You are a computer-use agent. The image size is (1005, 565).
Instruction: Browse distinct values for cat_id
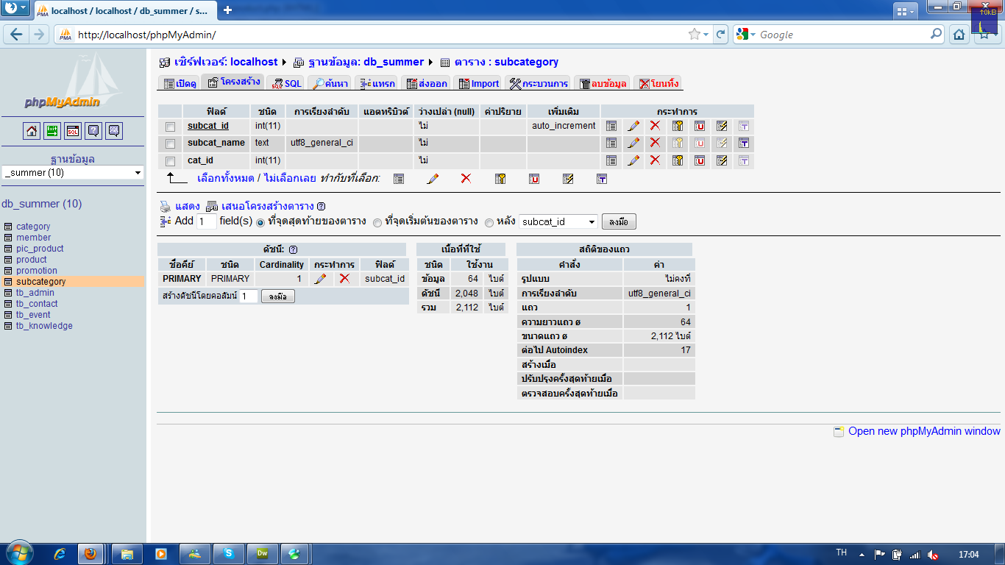611,160
